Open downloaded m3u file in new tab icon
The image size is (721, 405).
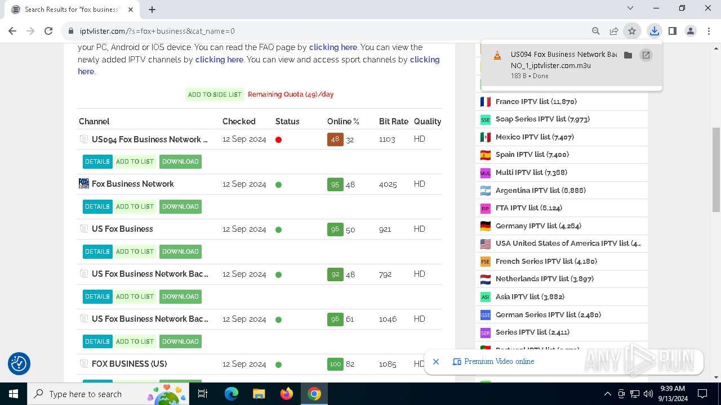(646, 55)
